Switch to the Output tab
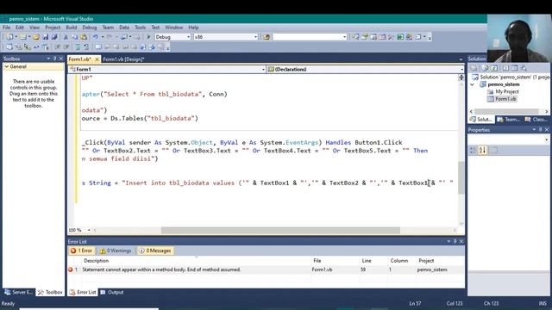Screen dimensions: 552x310 point(112,292)
